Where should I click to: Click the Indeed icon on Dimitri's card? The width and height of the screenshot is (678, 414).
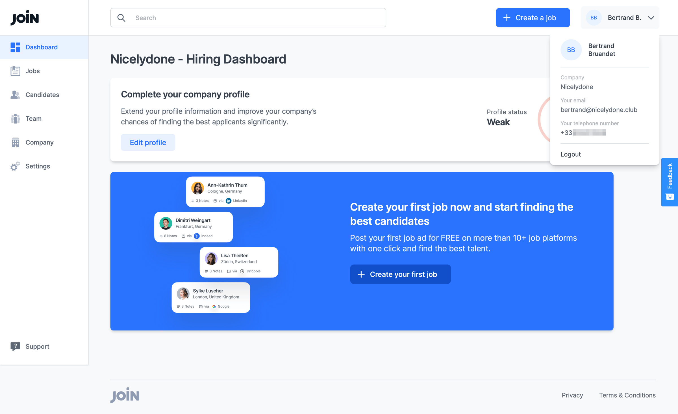pos(197,236)
